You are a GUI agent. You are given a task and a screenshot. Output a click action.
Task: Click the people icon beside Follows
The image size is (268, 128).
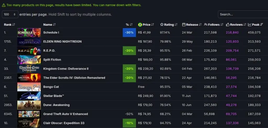(206, 25)
